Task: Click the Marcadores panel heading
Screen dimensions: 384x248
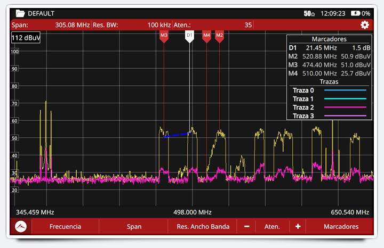Action: 329,39
